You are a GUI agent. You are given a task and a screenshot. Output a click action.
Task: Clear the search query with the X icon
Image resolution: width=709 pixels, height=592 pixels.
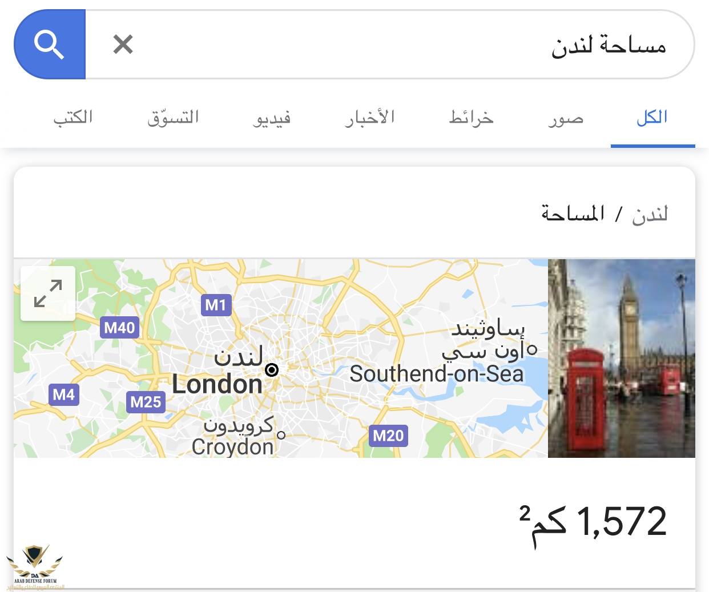tap(123, 45)
